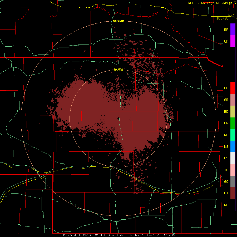Viewport: 237px width, 237px height.
Task: Click the GC legend label
Action: (x=226, y=182)
